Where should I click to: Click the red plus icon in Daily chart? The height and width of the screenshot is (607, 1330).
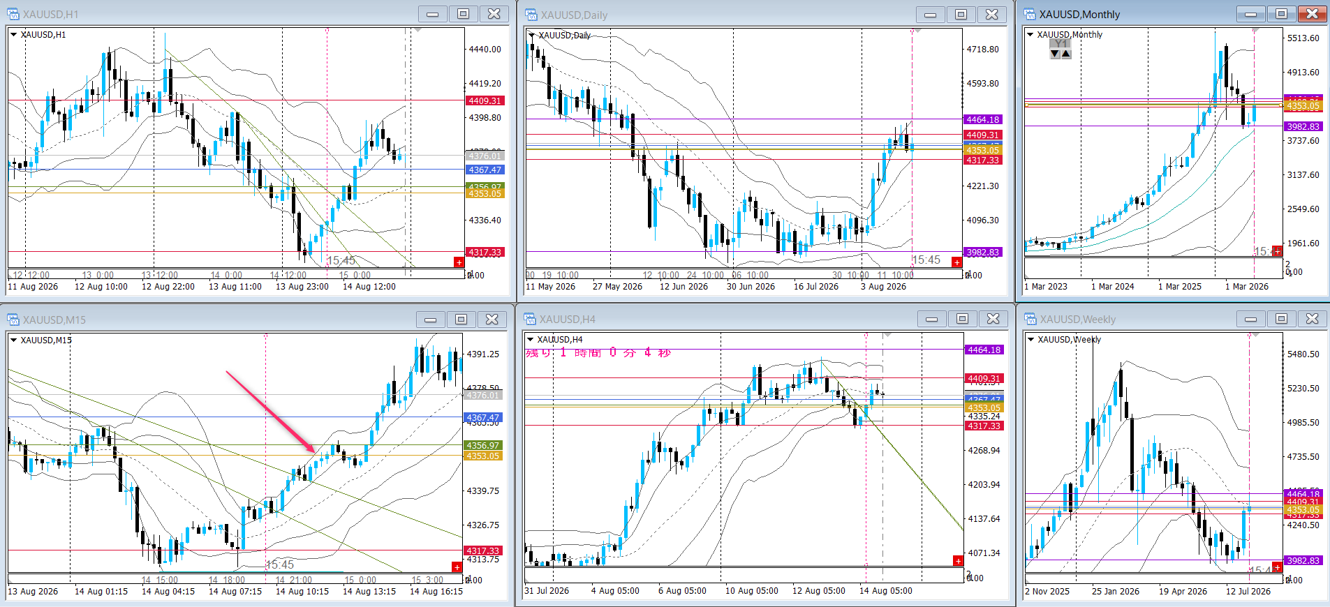coord(956,262)
